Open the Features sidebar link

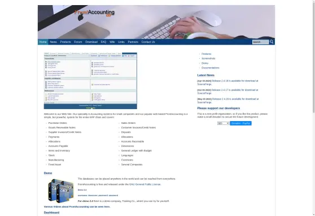(x=206, y=54)
